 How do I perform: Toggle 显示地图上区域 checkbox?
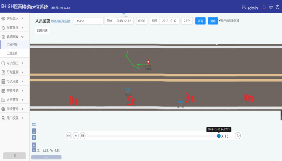pyautogui.click(x=220, y=20)
